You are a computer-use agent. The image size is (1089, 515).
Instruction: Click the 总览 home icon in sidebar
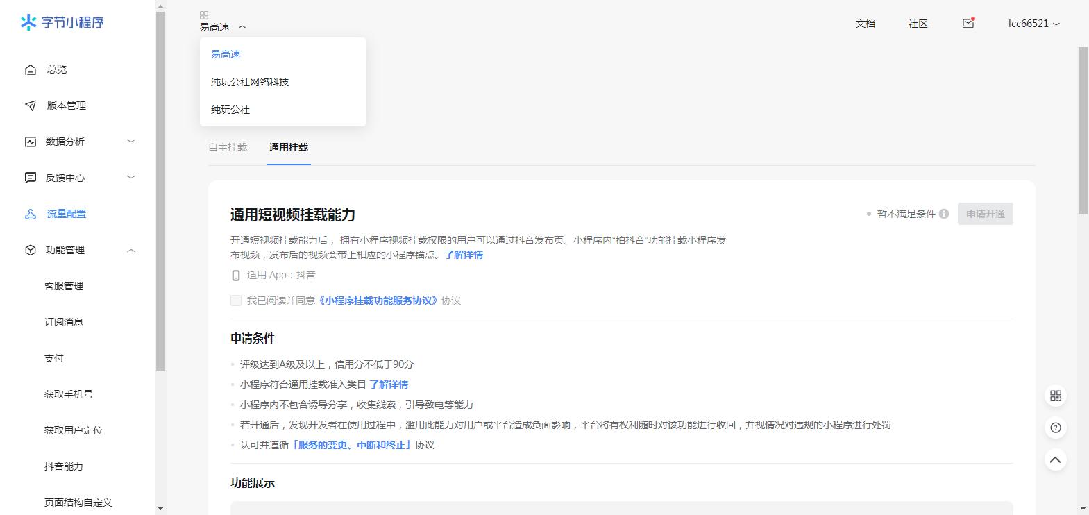(x=31, y=69)
